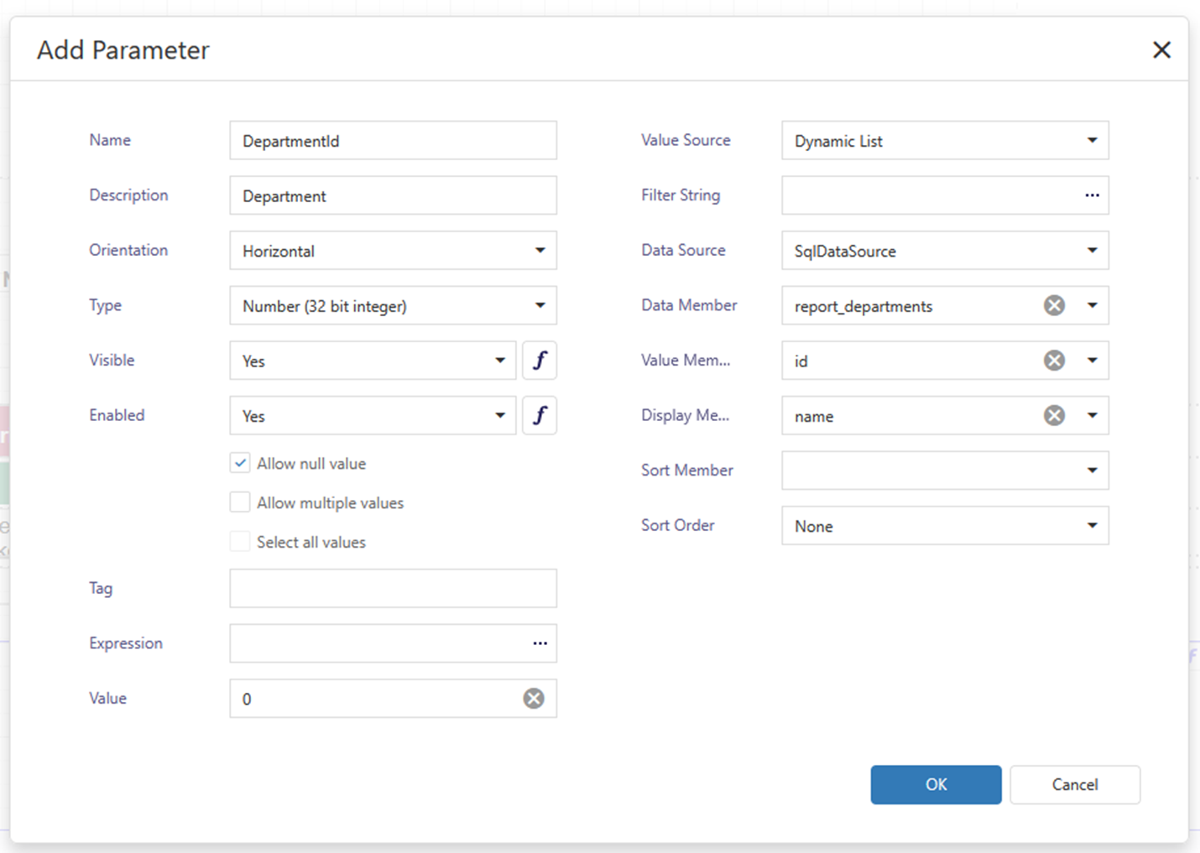The height and width of the screenshot is (853, 1200).
Task: Expand the Sort Order dropdown
Action: tap(1092, 526)
